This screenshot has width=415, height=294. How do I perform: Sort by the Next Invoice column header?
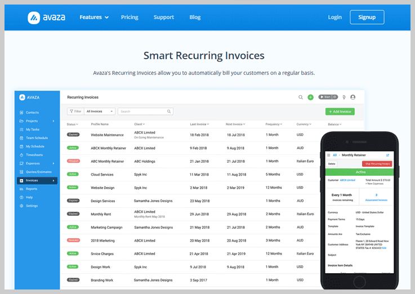[235, 124]
